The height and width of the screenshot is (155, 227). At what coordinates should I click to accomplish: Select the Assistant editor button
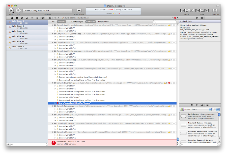(187, 11)
